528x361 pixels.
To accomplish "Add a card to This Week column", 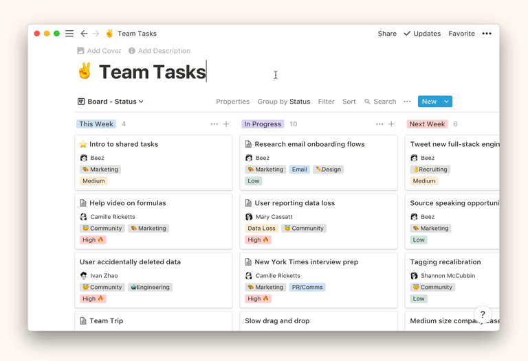I will 226,124.
